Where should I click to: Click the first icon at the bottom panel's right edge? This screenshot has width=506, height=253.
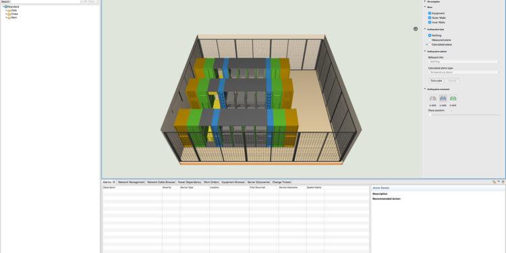494,182
